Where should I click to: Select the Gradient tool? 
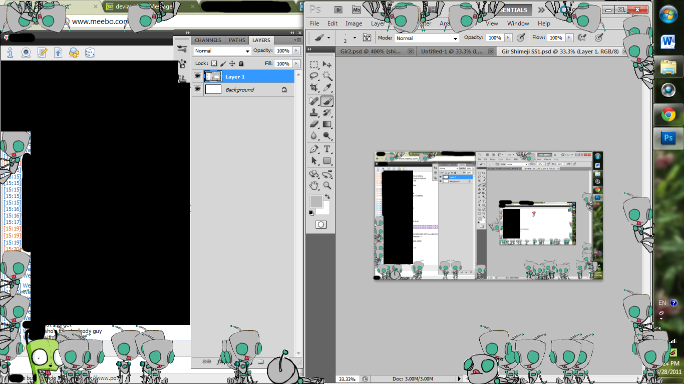tap(327, 124)
